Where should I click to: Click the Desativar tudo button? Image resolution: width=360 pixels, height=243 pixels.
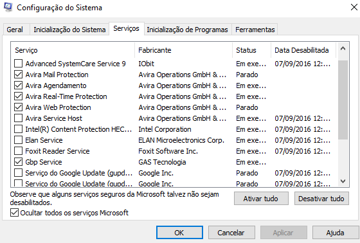321,199
